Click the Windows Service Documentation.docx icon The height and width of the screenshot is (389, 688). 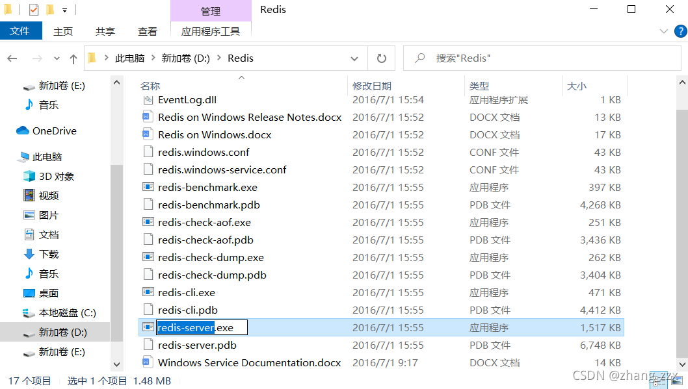click(148, 362)
